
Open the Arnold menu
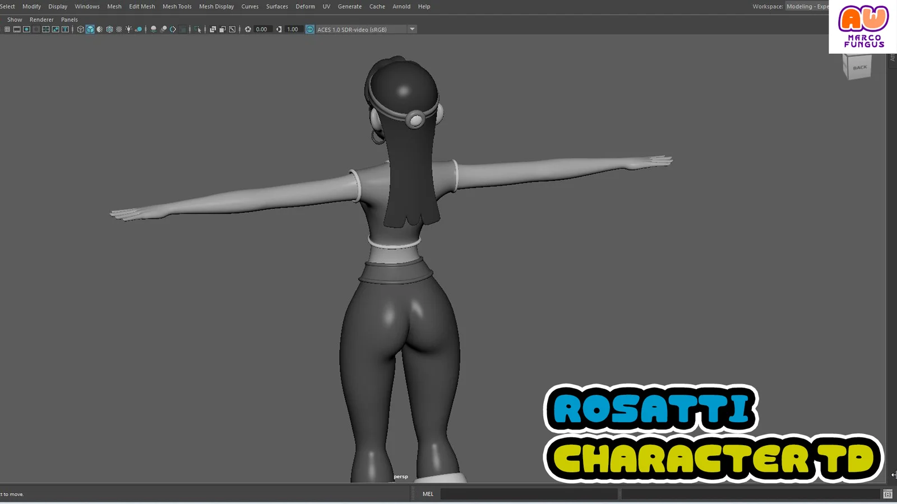coord(401,6)
